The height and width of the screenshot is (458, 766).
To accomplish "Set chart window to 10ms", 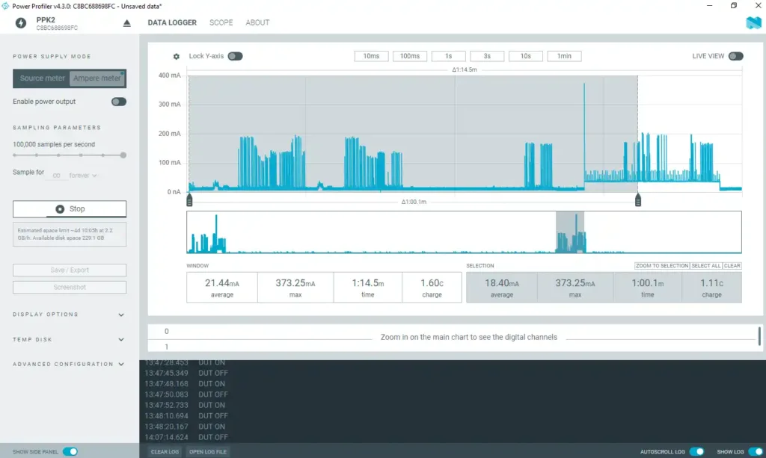I will click(x=372, y=55).
